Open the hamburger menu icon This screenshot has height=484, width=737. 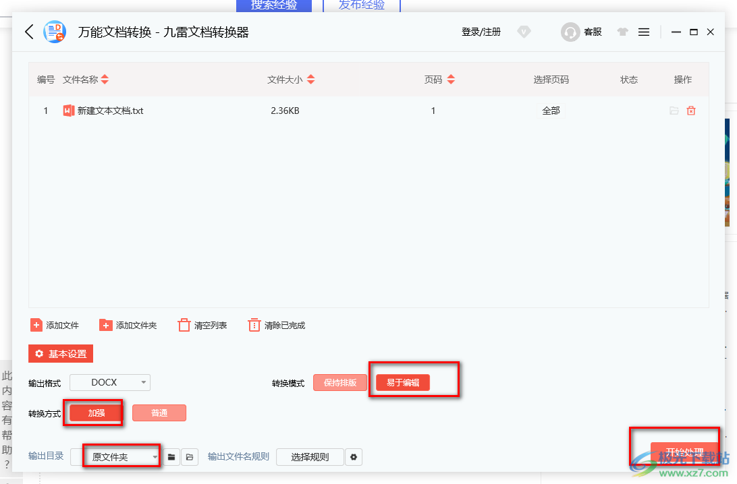point(644,32)
